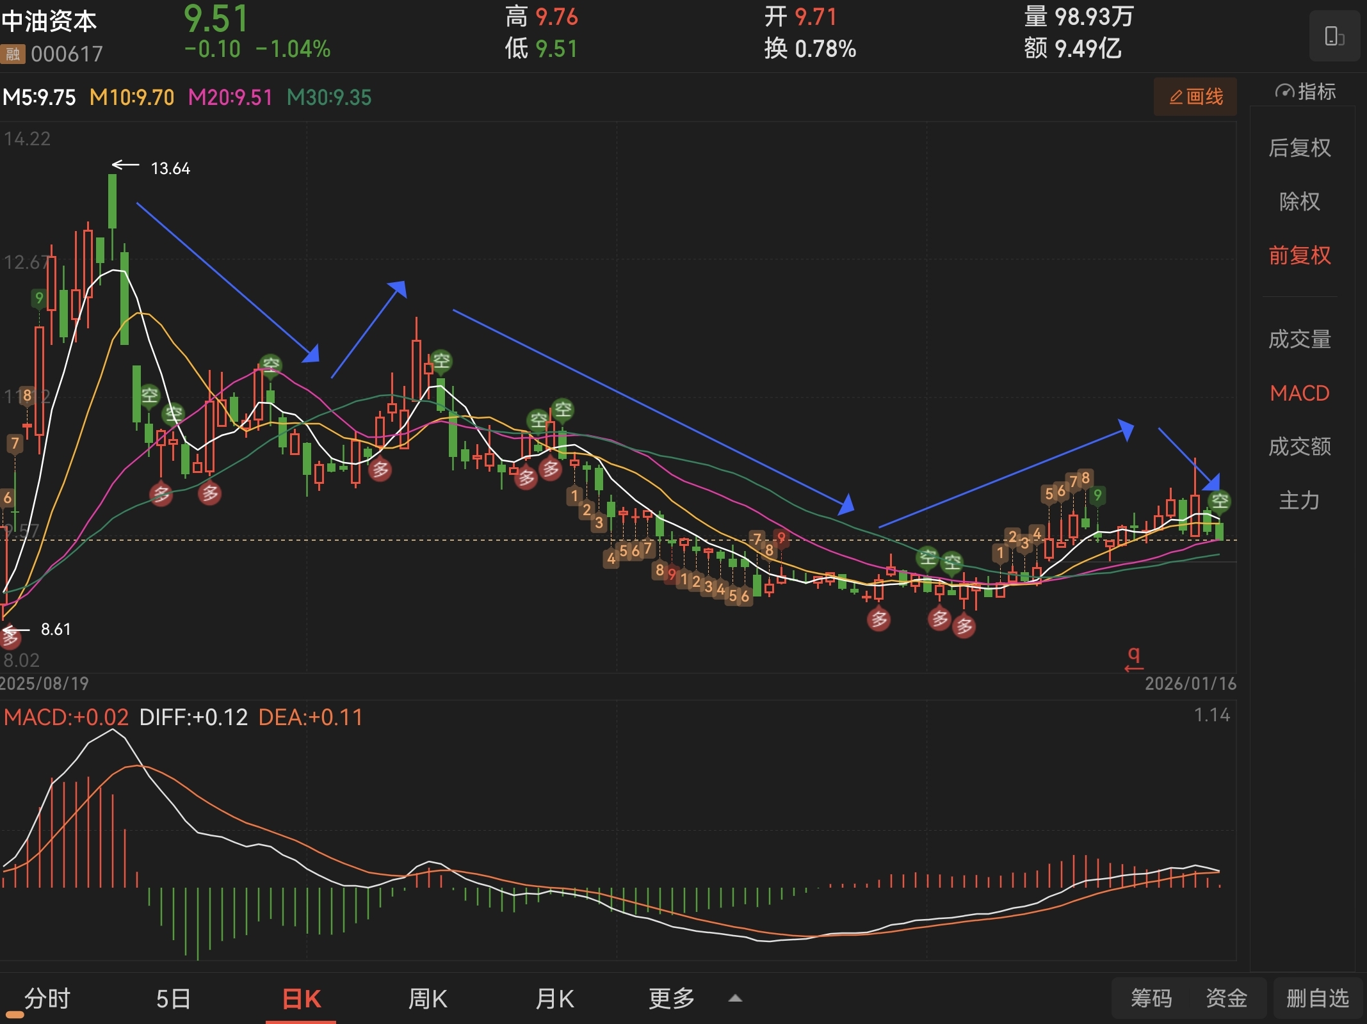This screenshot has height=1024, width=1367.
Task: Click the red q marker icon near chart bottom
Action: coord(1133,659)
